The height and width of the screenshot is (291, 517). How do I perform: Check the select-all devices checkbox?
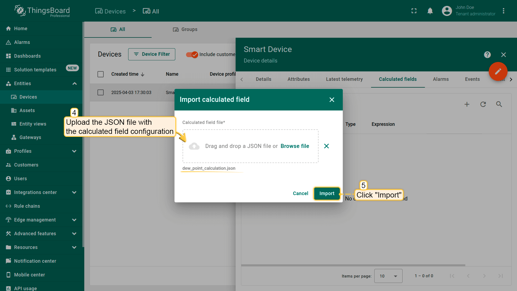[x=100, y=74]
